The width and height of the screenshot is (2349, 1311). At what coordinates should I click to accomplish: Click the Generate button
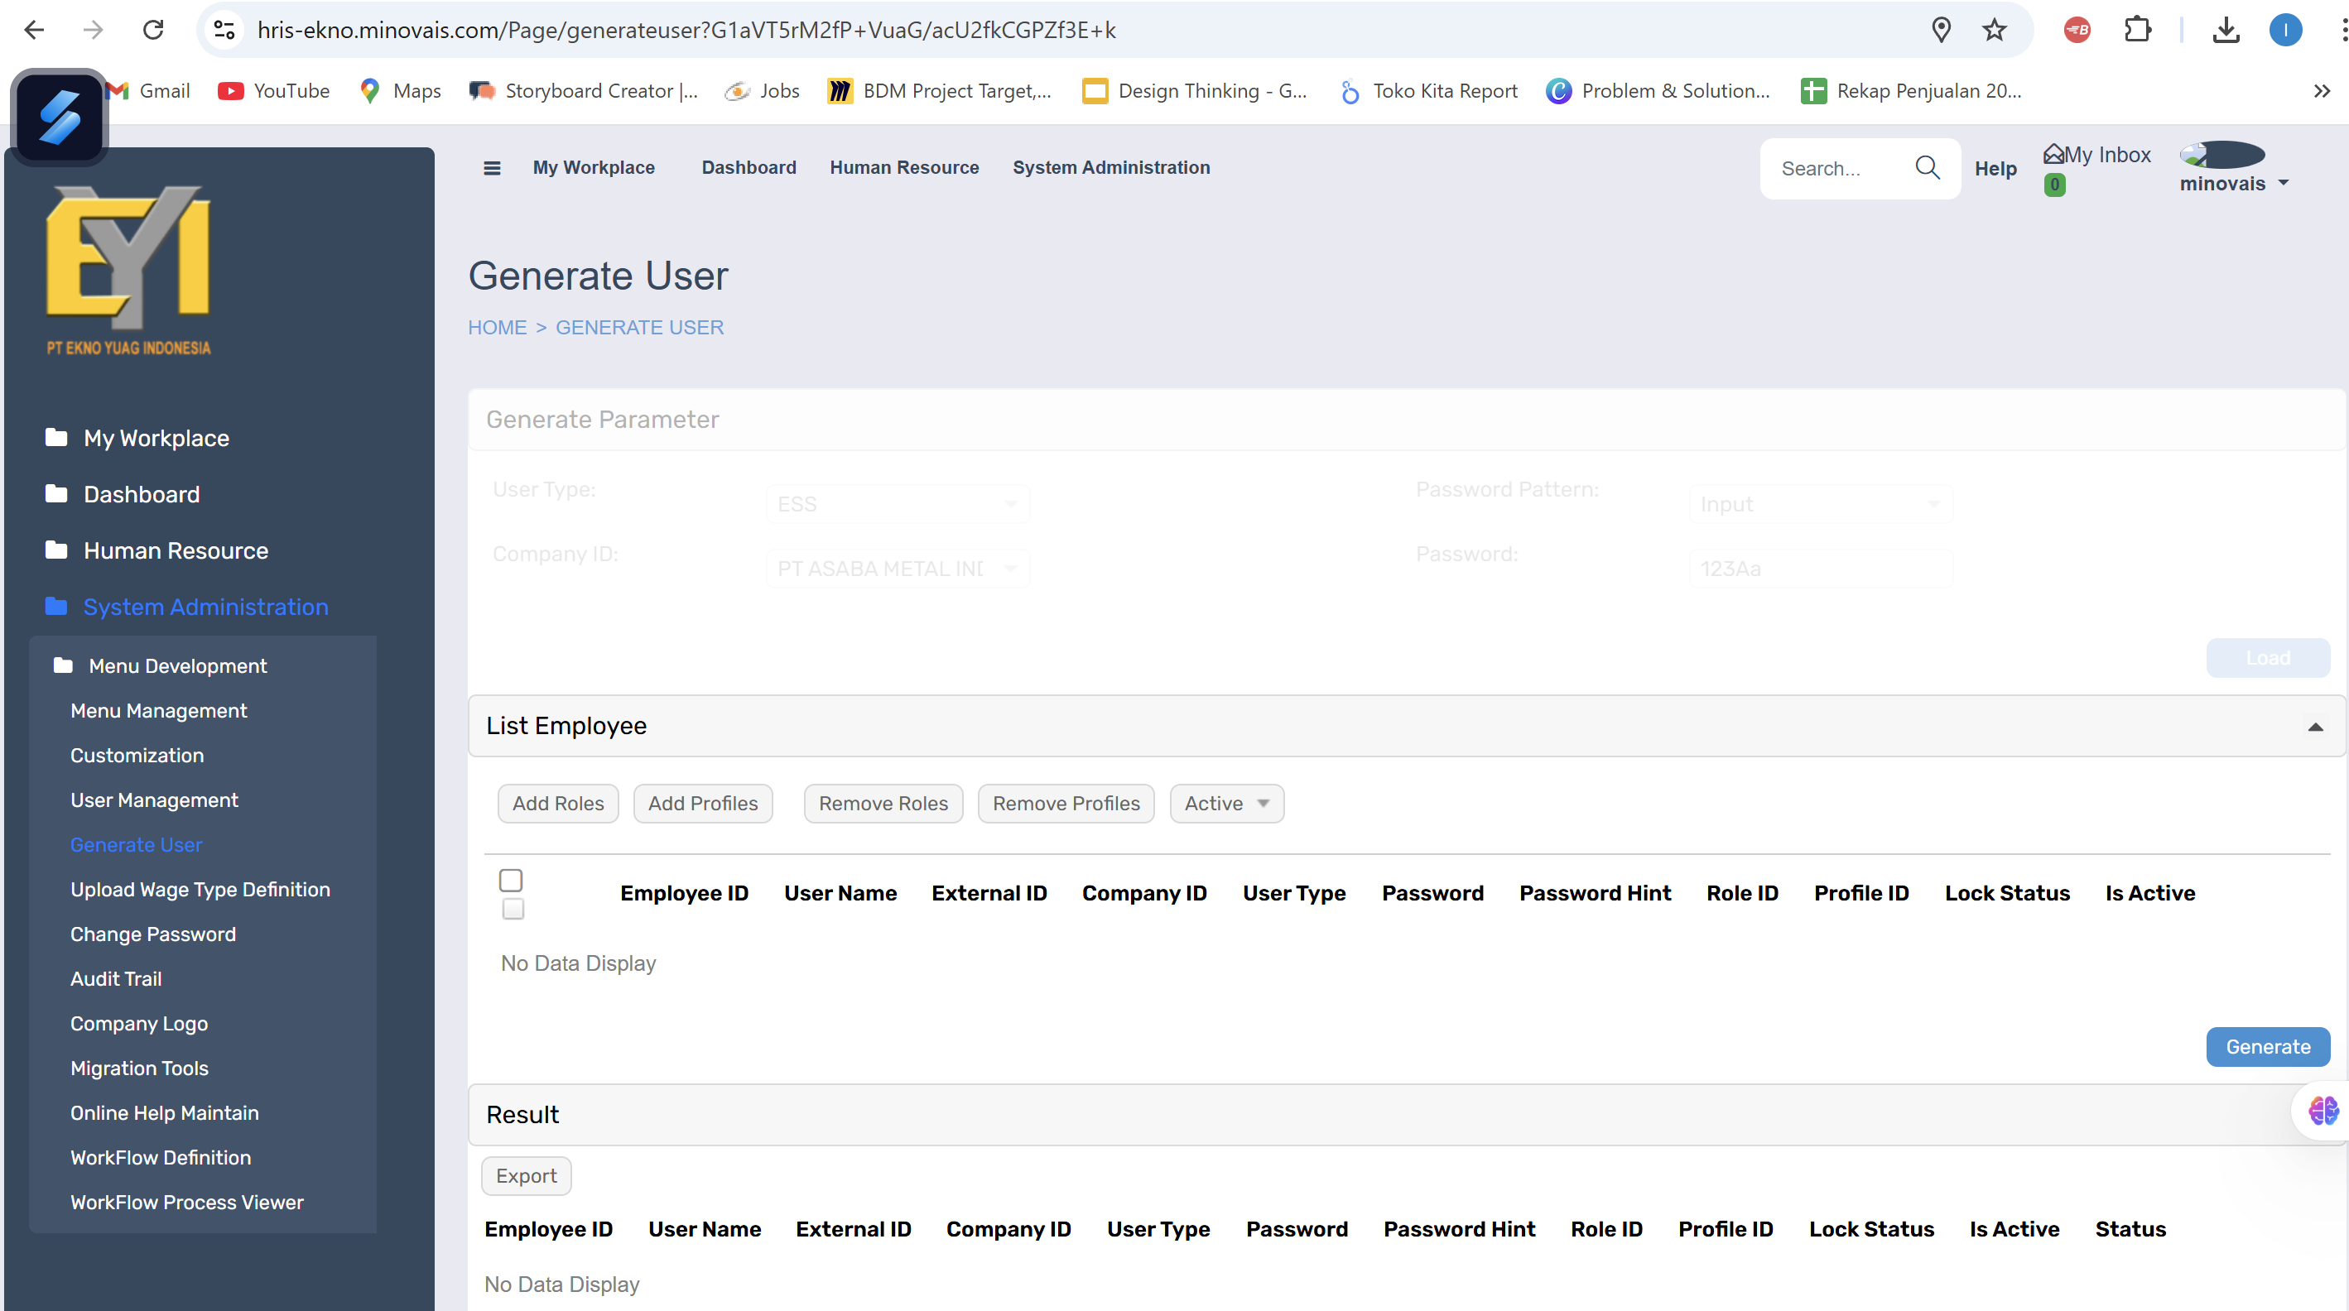[2267, 1047]
